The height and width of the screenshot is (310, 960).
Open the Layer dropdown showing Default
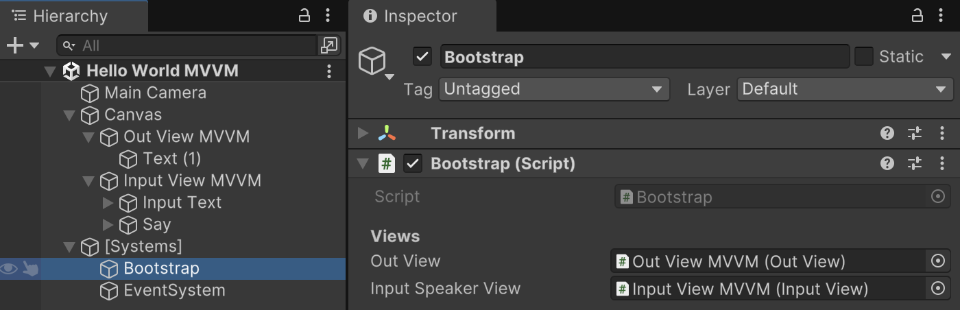(x=844, y=89)
